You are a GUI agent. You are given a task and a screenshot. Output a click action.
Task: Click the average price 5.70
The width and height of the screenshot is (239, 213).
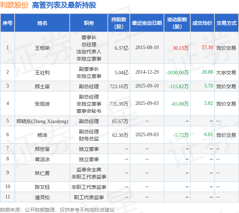tap(208, 86)
